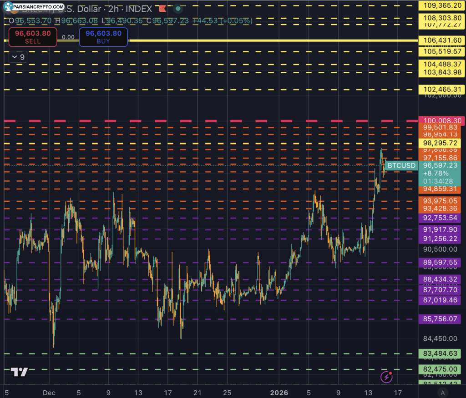Screen dimensions: 466x398
Task: Select the green 82,475.00 price label
Action: 440,369
